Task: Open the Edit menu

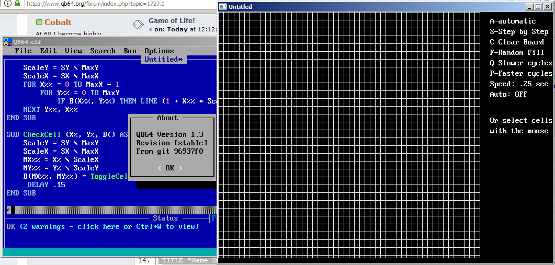Action: 48,51
